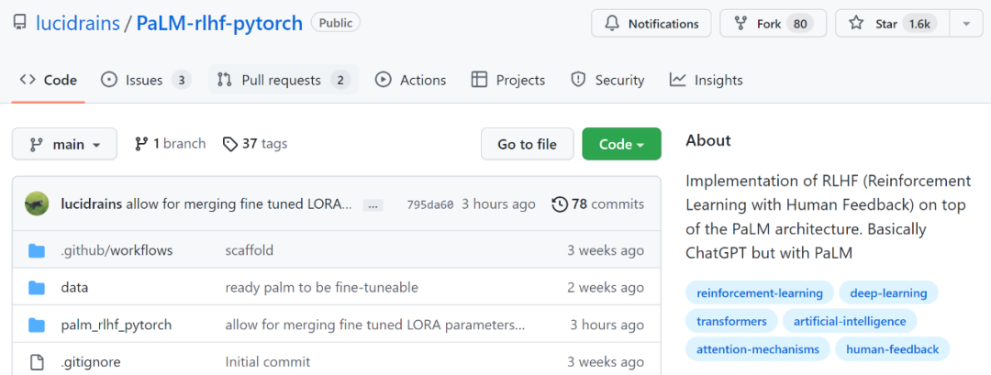Open the reinforcement-learning topic tag
Image resolution: width=991 pixels, height=375 pixels.
click(759, 293)
